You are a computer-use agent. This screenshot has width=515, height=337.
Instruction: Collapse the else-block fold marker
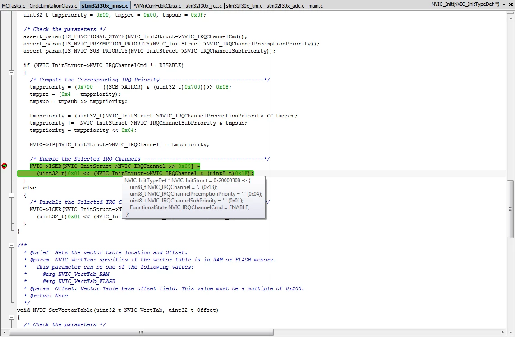(x=11, y=195)
